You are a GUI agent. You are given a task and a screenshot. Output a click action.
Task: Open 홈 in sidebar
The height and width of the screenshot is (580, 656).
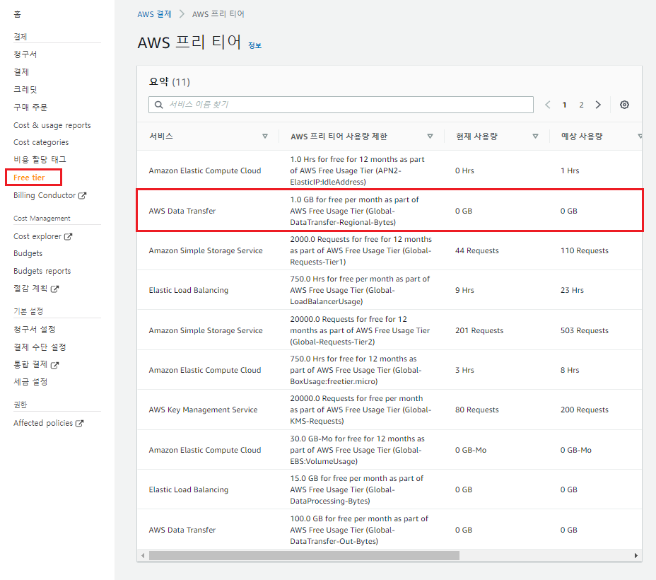17,14
